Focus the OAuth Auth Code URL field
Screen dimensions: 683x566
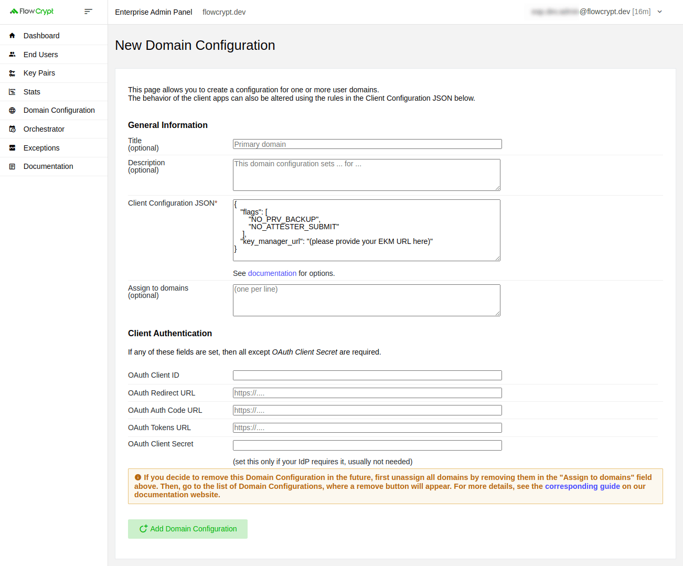click(367, 410)
